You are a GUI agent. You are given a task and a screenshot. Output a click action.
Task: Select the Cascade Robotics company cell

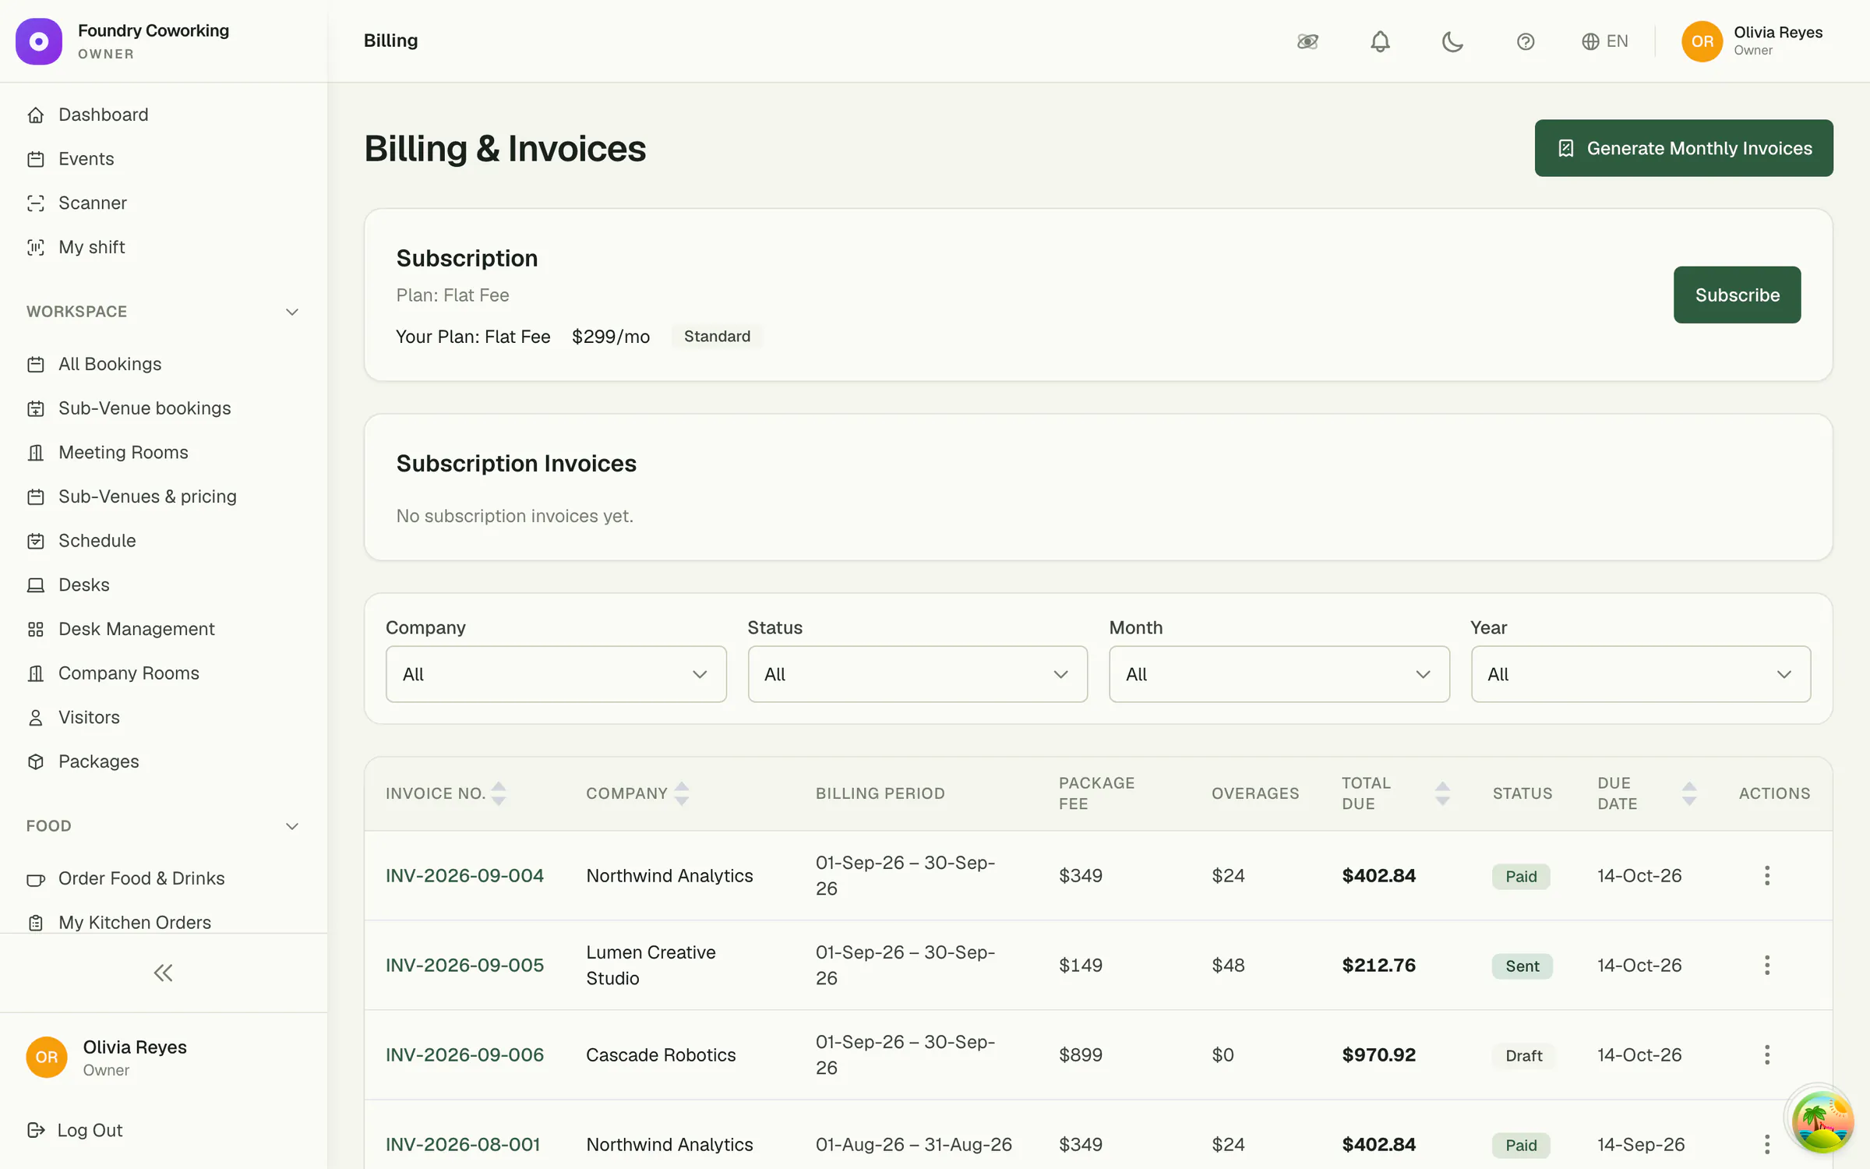(x=661, y=1054)
